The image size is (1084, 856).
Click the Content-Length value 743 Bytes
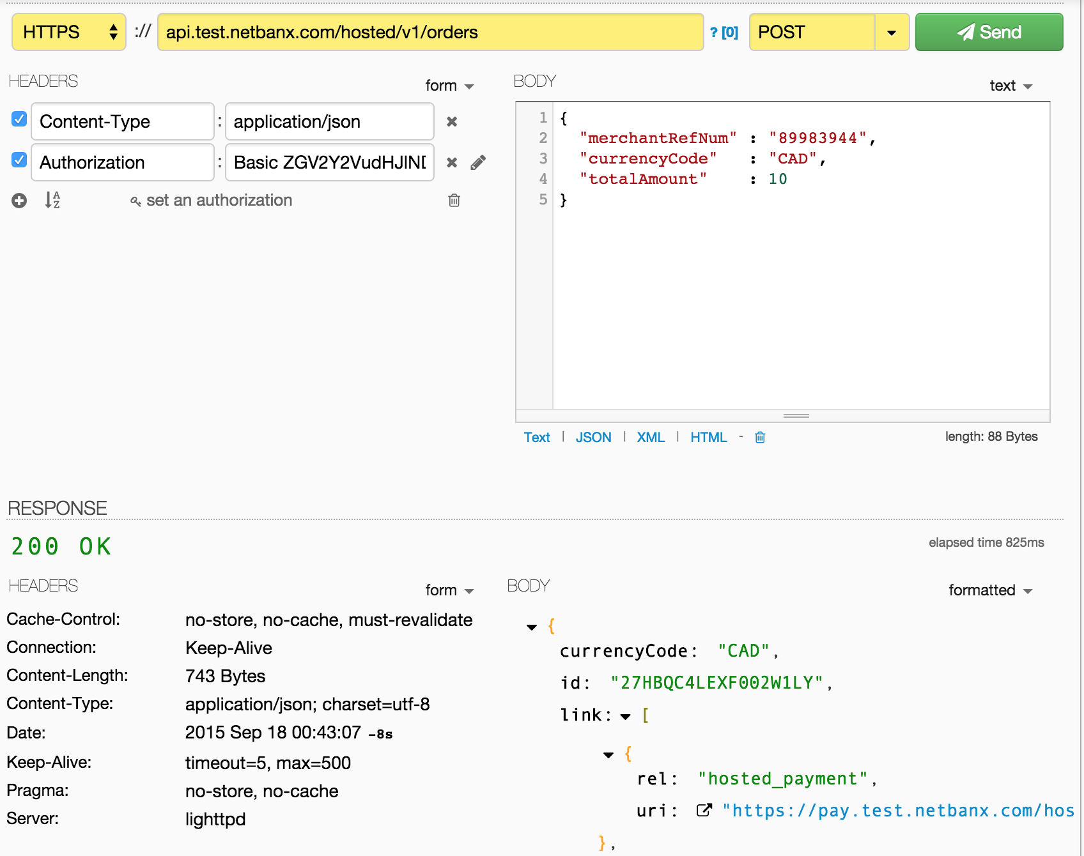pos(225,676)
